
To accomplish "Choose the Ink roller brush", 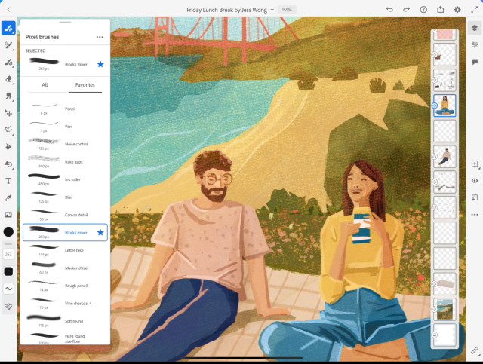I will tap(65, 179).
